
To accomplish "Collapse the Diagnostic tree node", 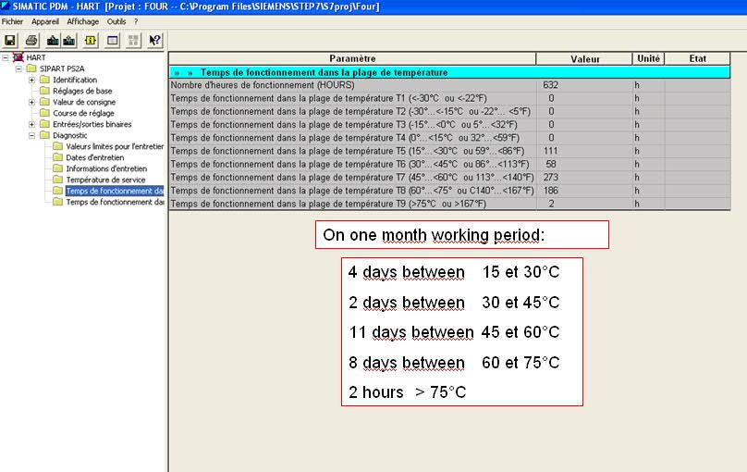I will click(x=32, y=135).
